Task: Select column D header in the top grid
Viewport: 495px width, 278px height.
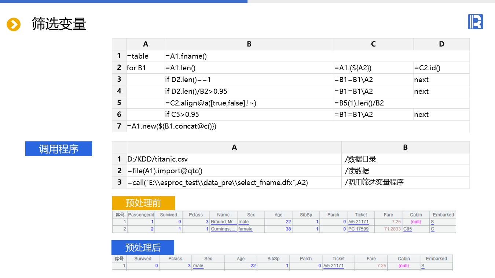Action: click(441, 44)
